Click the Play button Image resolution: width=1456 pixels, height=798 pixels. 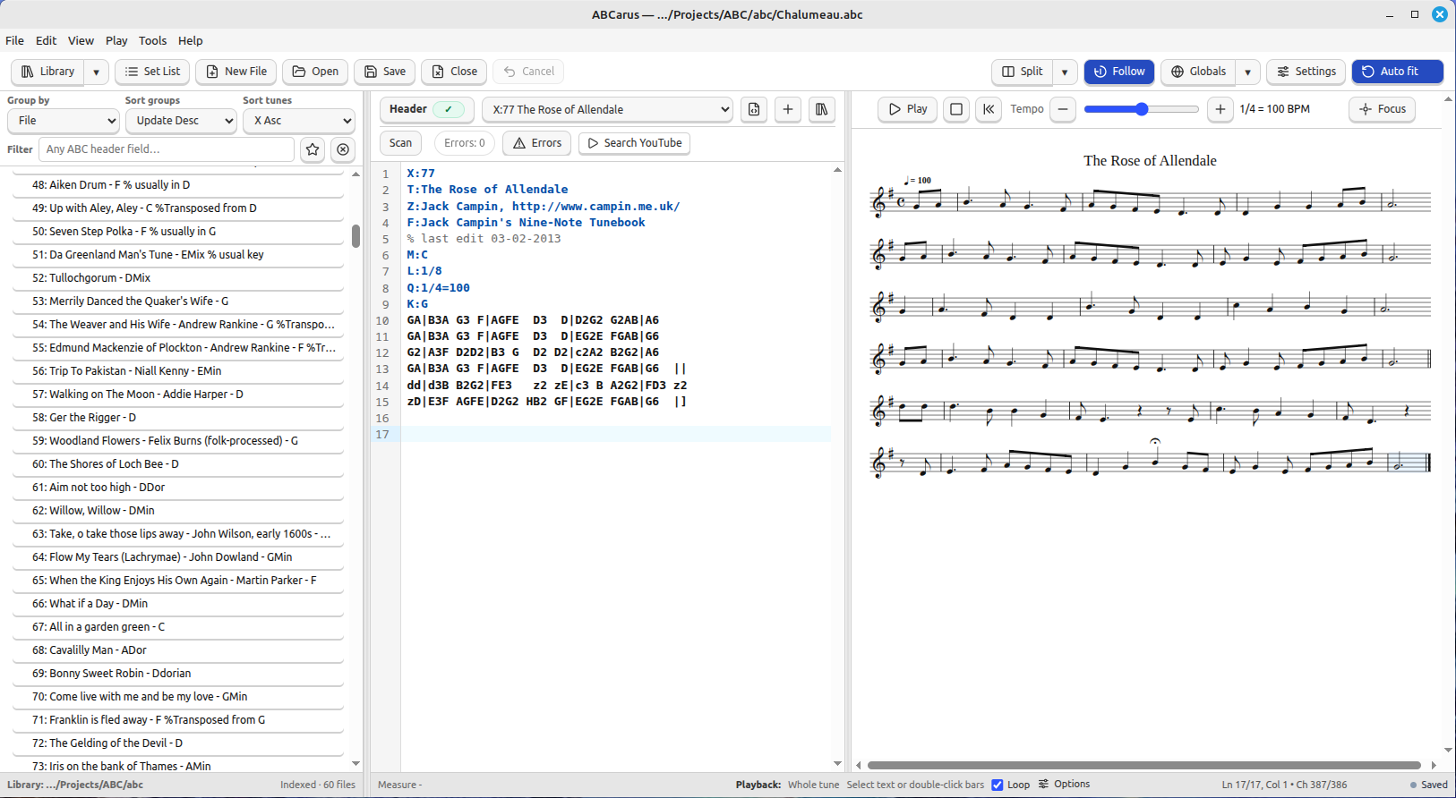click(x=908, y=109)
